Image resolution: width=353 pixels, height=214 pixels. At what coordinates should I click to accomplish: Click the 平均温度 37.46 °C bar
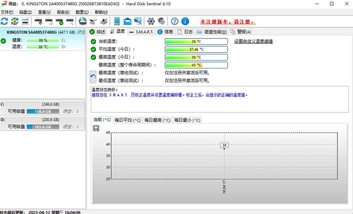point(196,49)
